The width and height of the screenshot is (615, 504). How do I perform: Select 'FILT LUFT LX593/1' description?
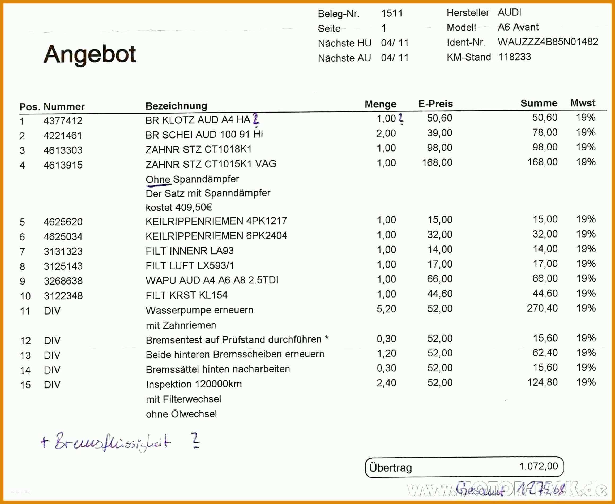(190, 266)
